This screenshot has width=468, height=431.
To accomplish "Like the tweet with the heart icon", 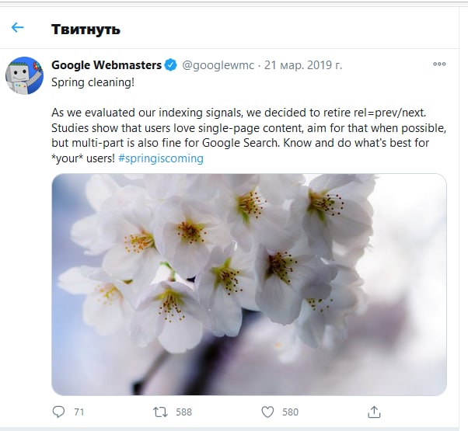I will [267, 412].
